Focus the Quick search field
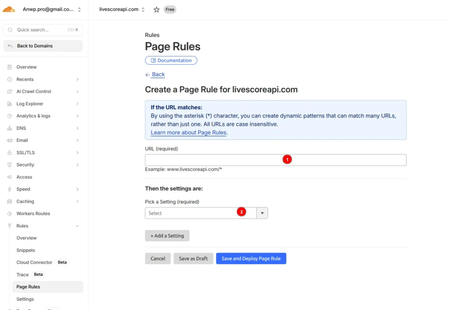Image resolution: width=449 pixels, height=310 pixels. tap(43, 30)
